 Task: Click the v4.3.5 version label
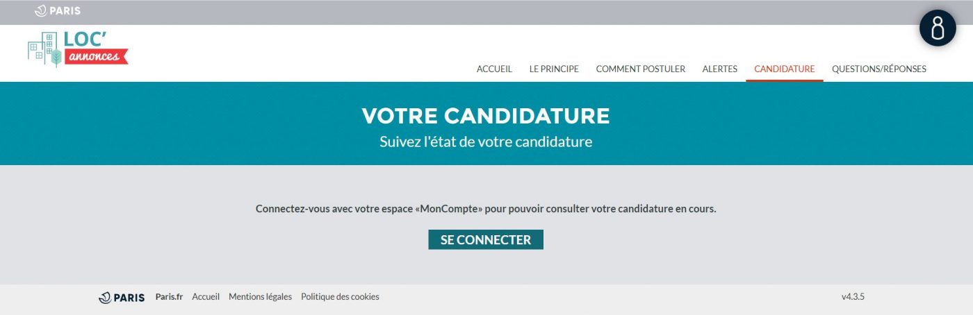(853, 296)
